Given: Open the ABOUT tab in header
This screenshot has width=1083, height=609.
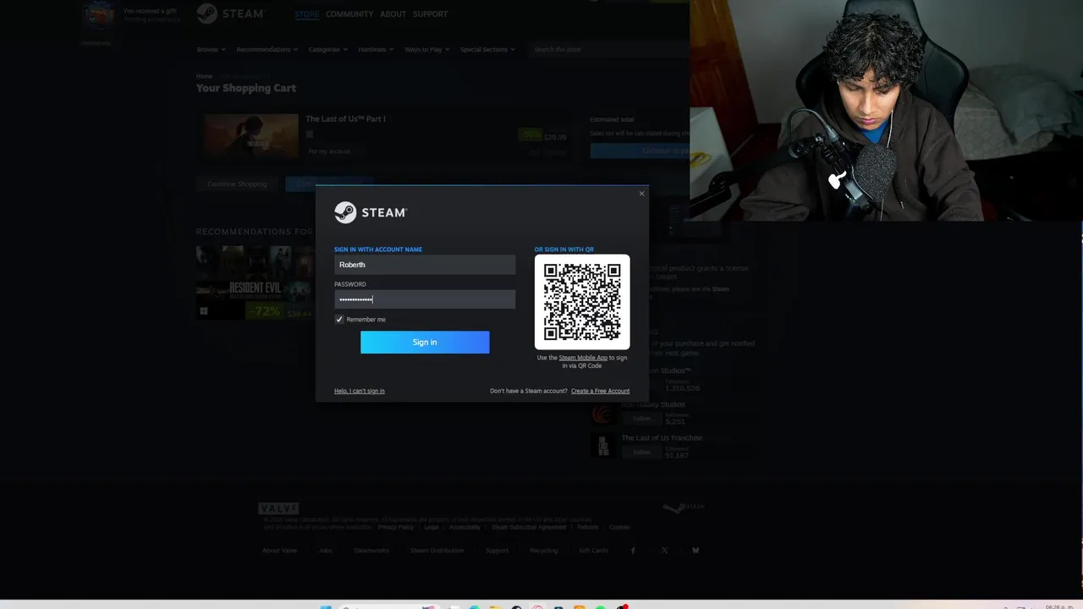Looking at the screenshot, I should [x=393, y=14].
